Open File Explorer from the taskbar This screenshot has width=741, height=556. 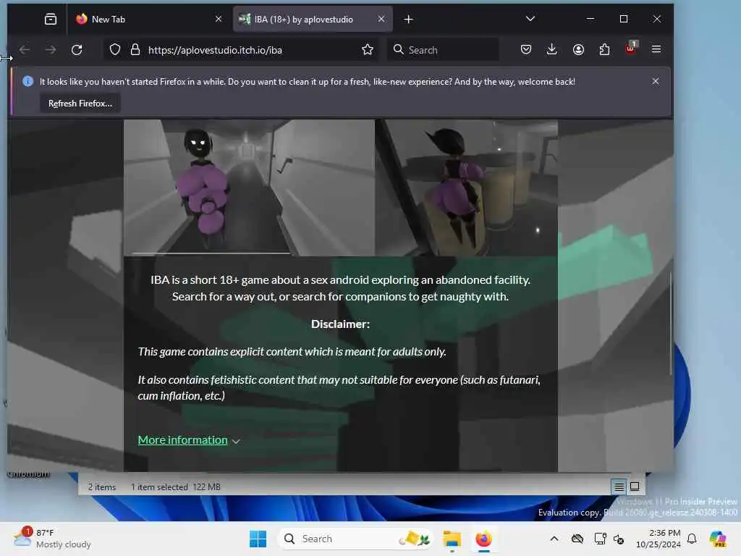(452, 539)
